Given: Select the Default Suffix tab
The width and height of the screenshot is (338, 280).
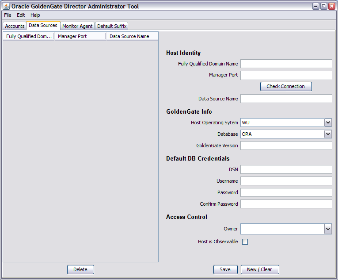Looking at the screenshot, I should point(112,26).
